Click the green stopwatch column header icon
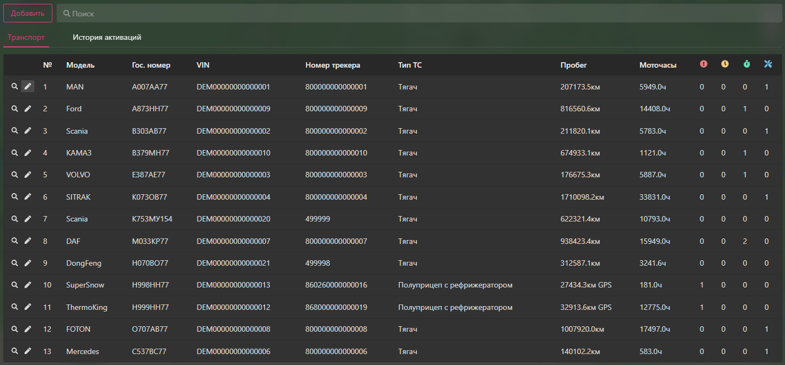Viewport: 785px width, 365px height. [x=746, y=64]
